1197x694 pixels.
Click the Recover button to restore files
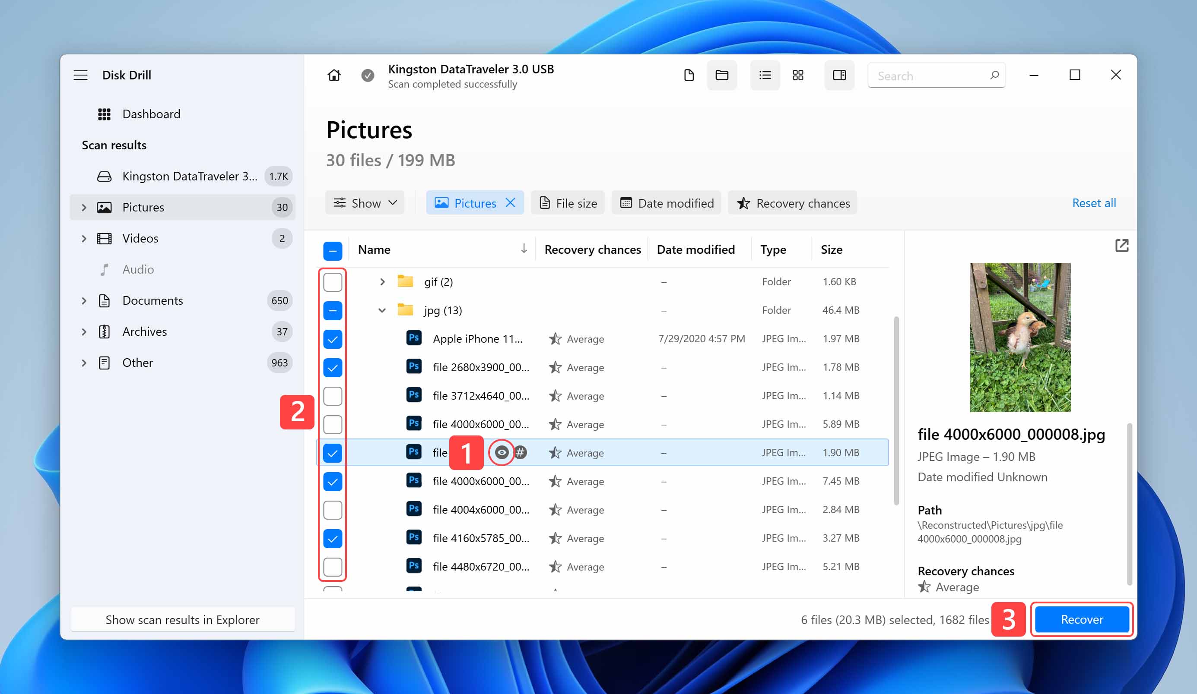coord(1081,619)
